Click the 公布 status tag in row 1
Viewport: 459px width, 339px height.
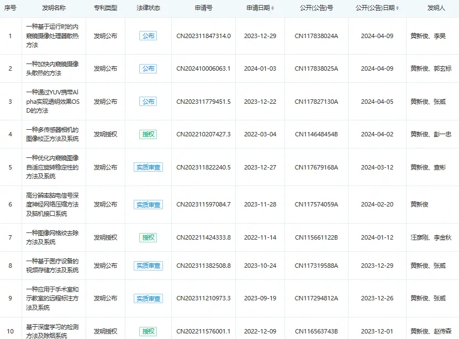148,36
